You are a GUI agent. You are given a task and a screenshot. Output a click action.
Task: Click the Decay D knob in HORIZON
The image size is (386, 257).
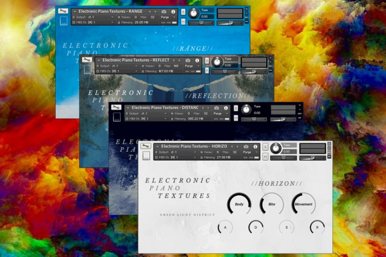tap(256, 228)
